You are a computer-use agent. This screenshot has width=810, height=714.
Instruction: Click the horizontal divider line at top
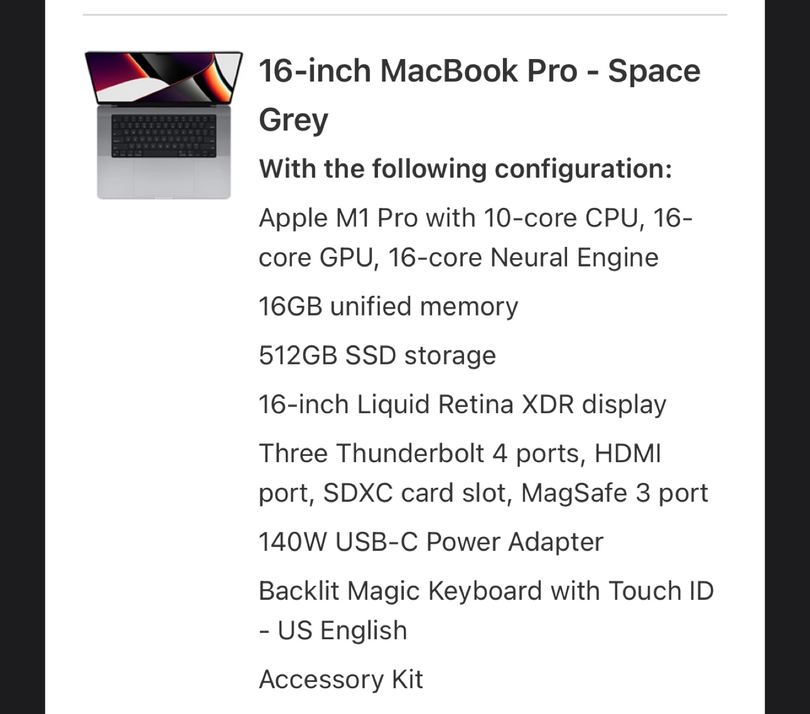tap(404, 15)
